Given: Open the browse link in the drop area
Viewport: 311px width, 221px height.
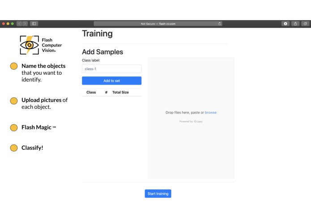Looking at the screenshot, I should tap(211, 112).
